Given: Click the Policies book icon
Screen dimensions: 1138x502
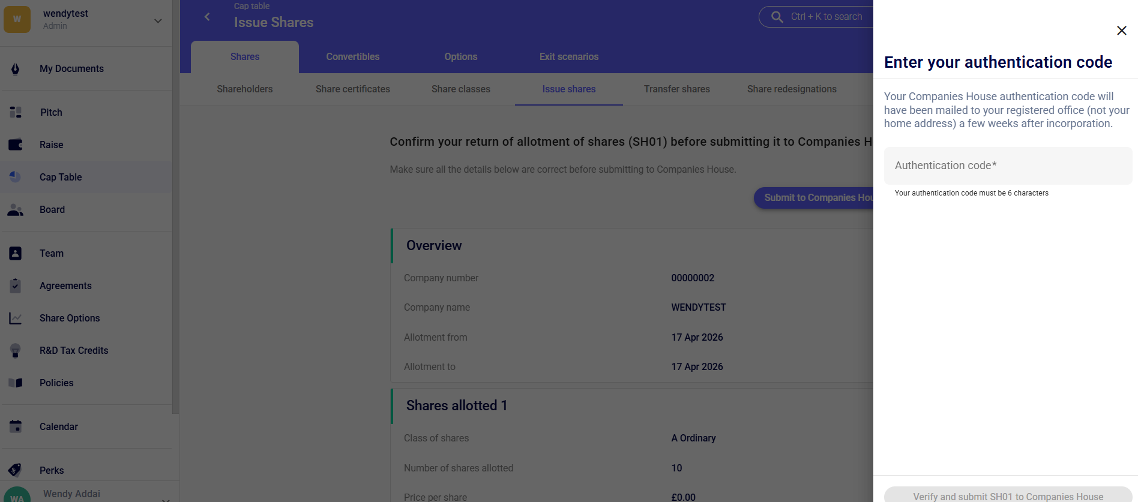Looking at the screenshot, I should (16, 383).
